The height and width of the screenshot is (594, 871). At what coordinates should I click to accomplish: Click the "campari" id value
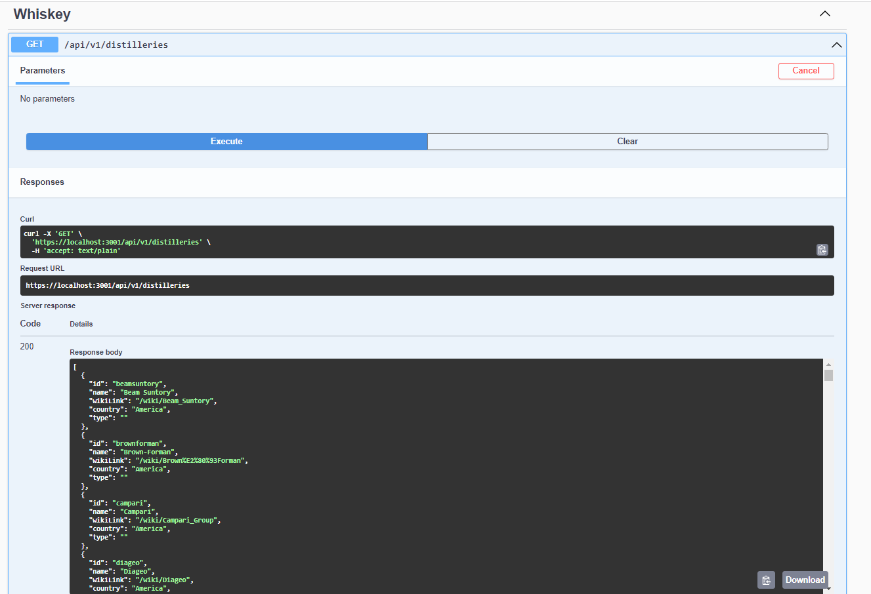coord(131,504)
